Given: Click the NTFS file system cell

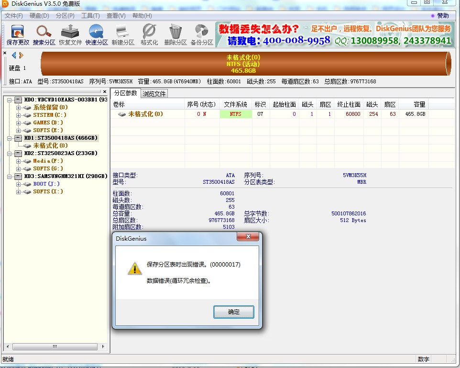Looking at the screenshot, I should [236, 114].
